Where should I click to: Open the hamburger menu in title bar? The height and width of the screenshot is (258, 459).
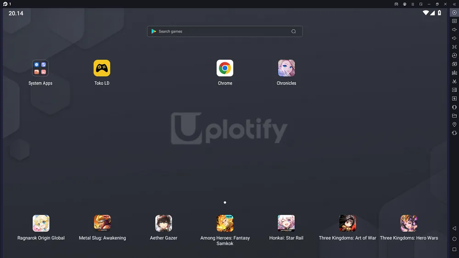(x=413, y=4)
